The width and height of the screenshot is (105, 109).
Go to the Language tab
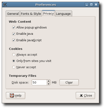coord(63,13)
